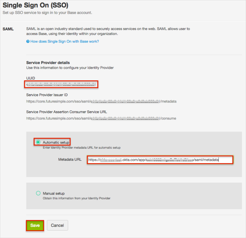Open 'How does Single Sign On with Base work?' link
This screenshot has width=246, height=238.
point(64,41)
